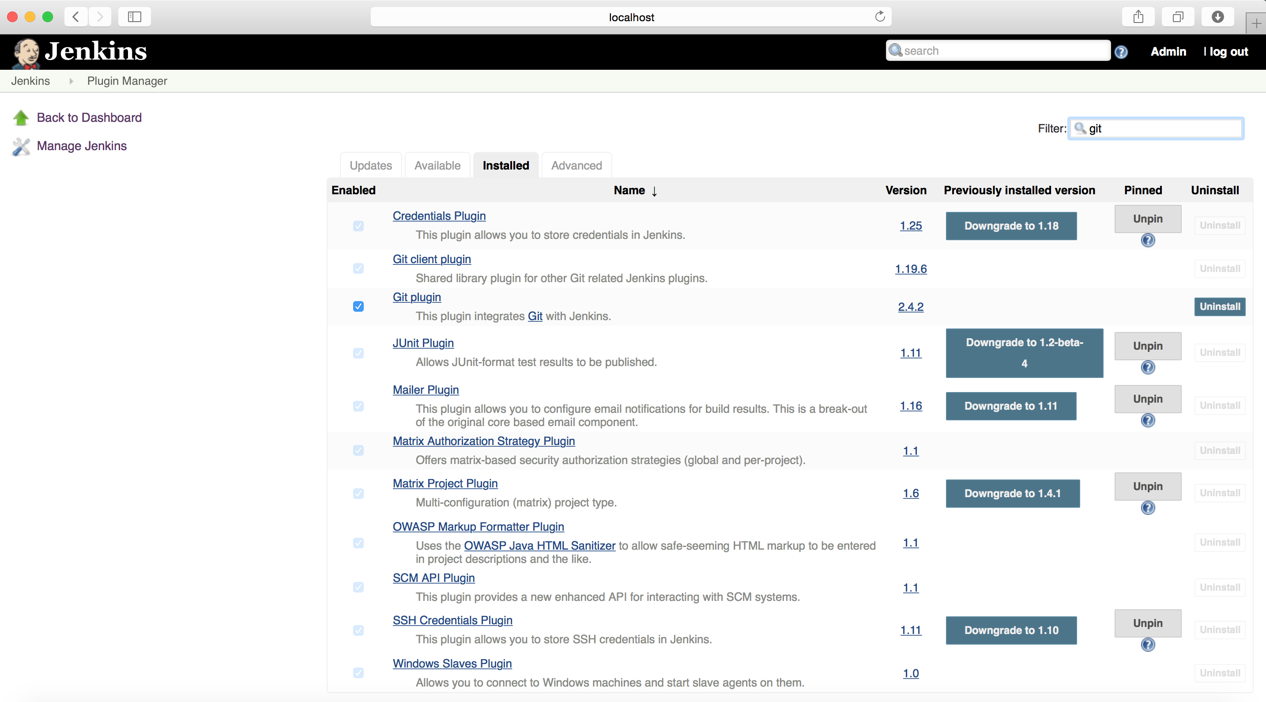Open pinned help icon for JUnit Plugin
The height and width of the screenshot is (702, 1266).
pos(1148,367)
